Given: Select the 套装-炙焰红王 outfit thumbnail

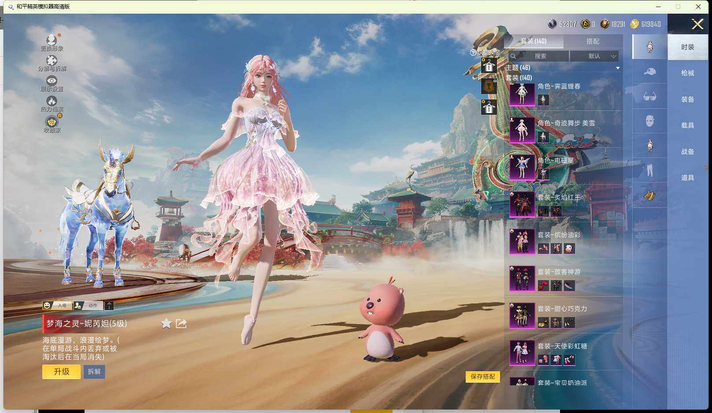Looking at the screenshot, I should tap(522, 205).
